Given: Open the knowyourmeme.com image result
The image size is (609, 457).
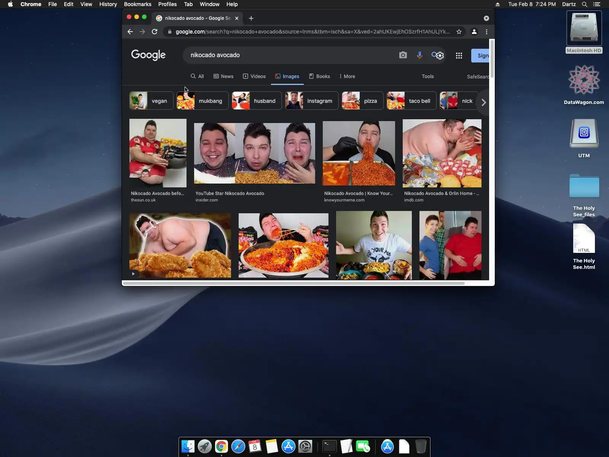Looking at the screenshot, I should [x=359, y=153].
